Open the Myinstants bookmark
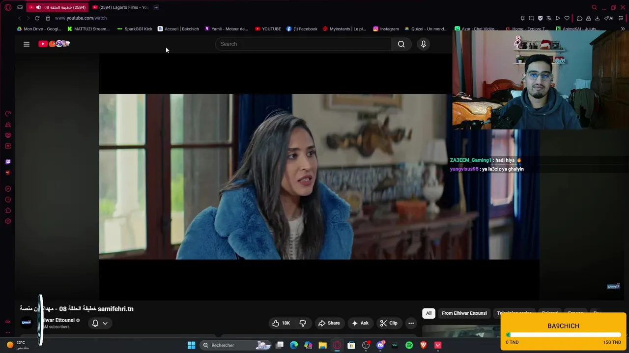The image size is (629, 353). point(344,29)
